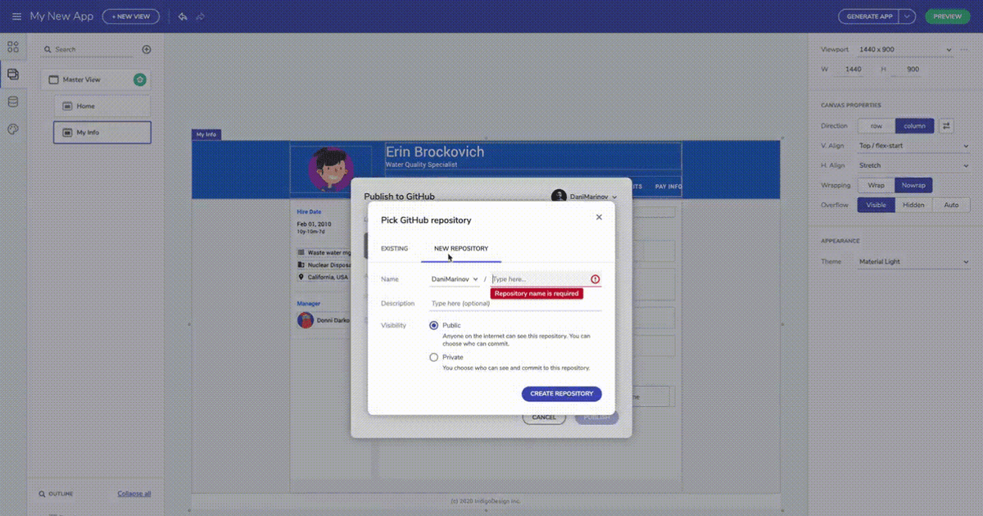Viewport: 983px width, 516px height.
Task: Click the CREATE REPOSITORY button
Action: click(x=561, y=394)
